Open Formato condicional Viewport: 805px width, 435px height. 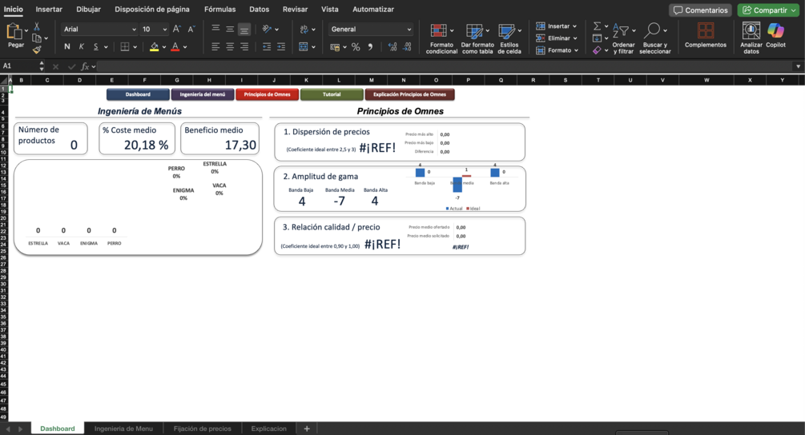point(441,38)
